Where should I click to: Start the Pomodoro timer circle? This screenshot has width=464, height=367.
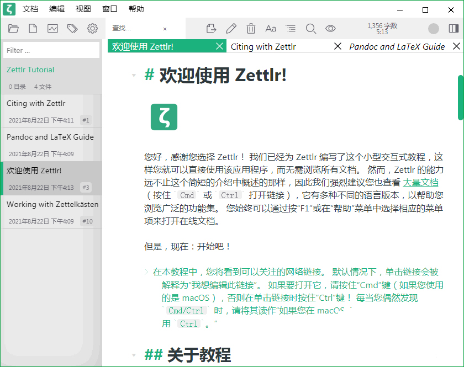[x=433, y=28]
